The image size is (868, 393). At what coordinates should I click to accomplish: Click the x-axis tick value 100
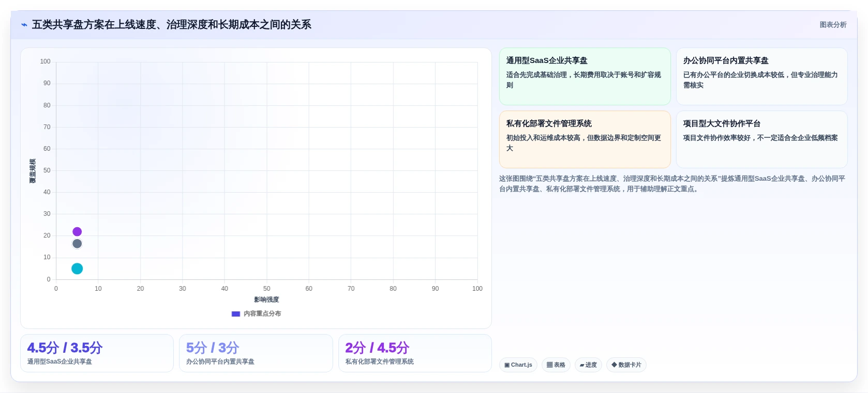[x=477, y=289]
